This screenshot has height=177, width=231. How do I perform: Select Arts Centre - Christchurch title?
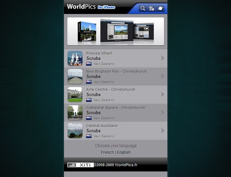coord(111,89)
